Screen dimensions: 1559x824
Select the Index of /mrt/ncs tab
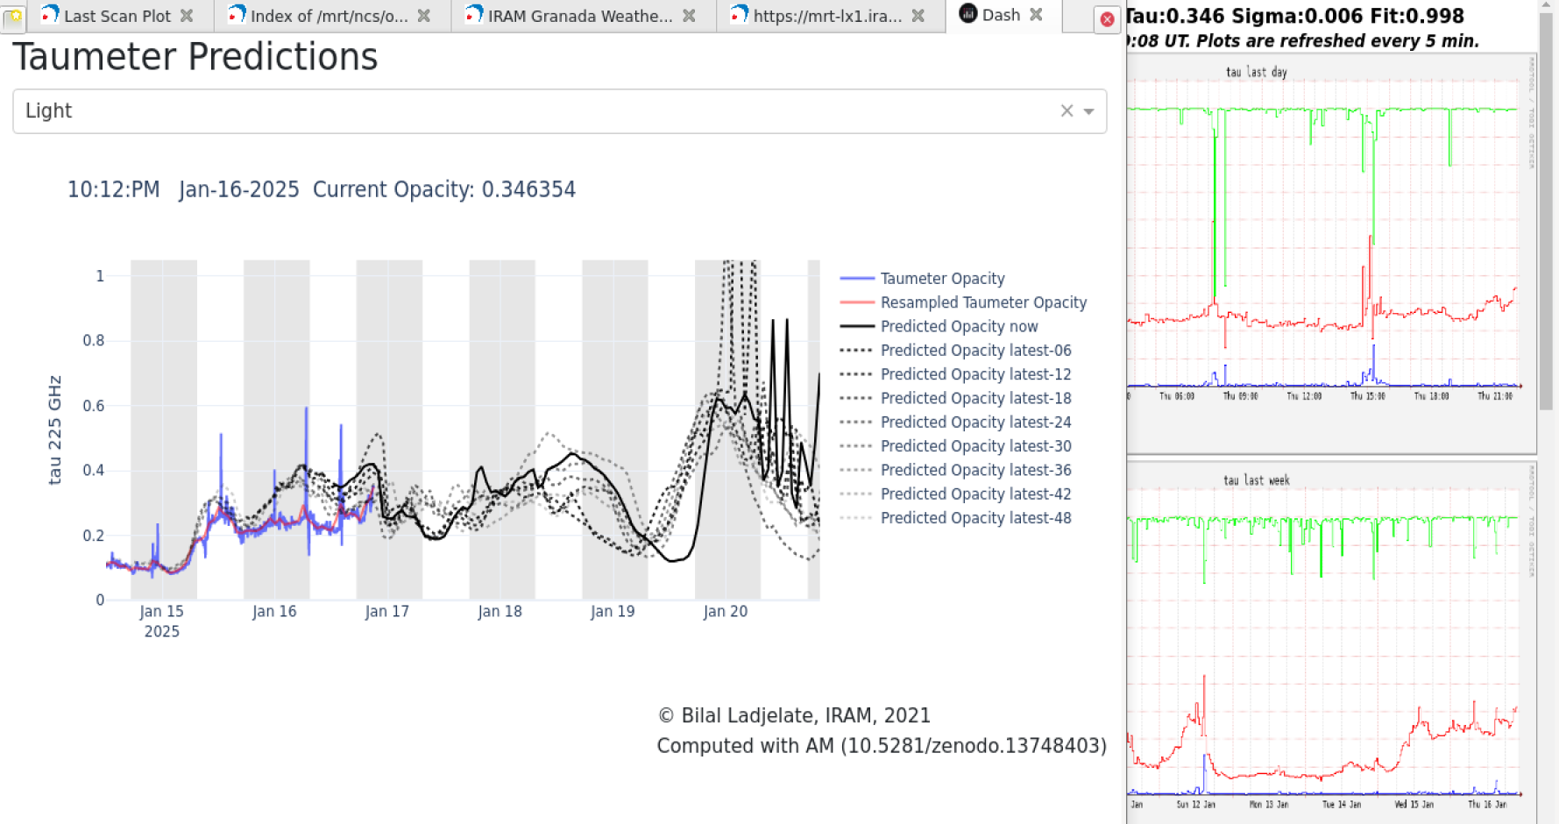coord(329,16)
